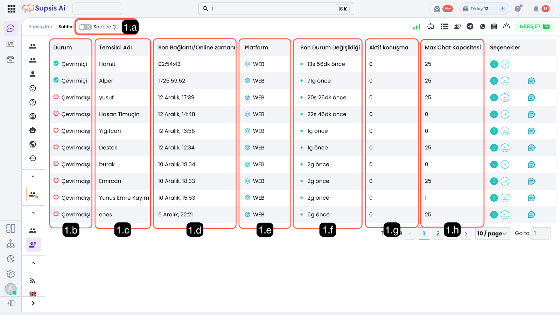Screen dimensions: 560x315
Task: Open the Telegram channel icon
Action: [470, 27]
